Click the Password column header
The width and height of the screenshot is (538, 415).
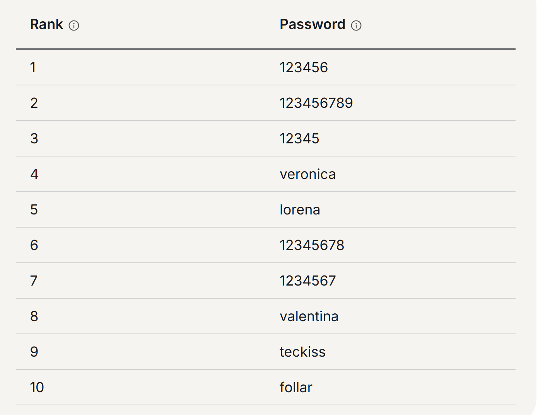coord(312,24)
